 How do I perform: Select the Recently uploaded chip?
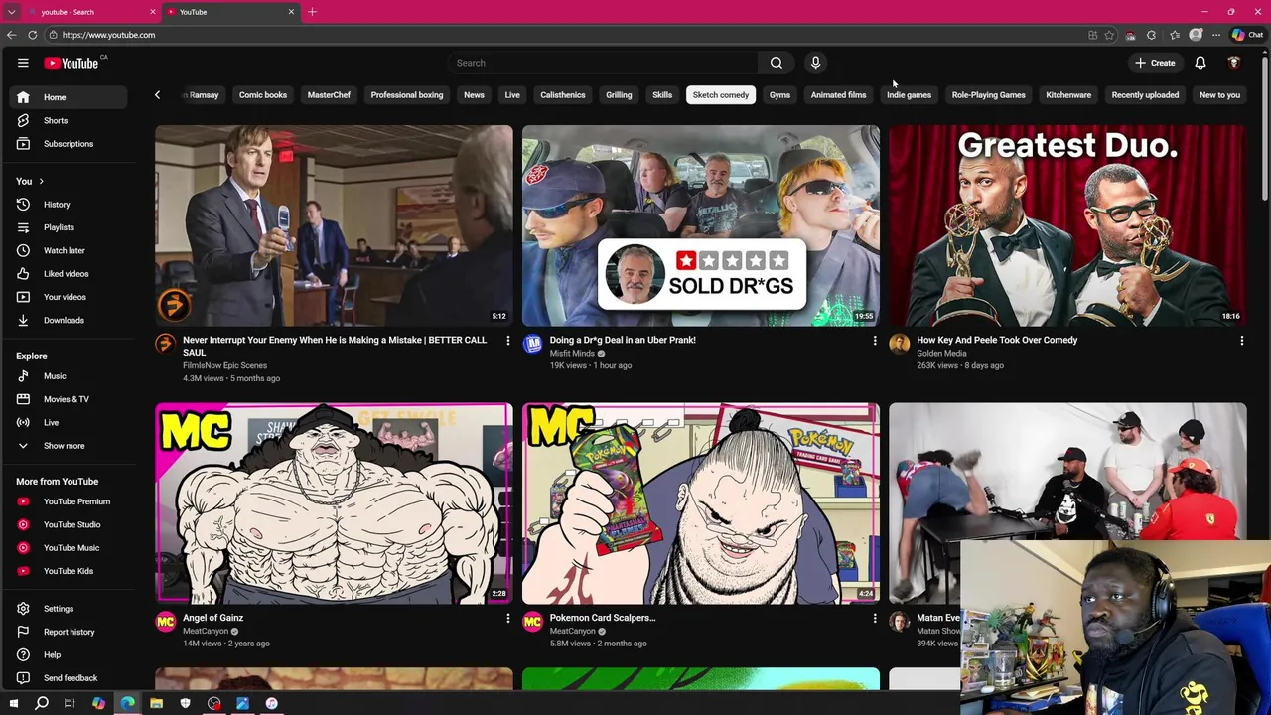(1145, 95)
